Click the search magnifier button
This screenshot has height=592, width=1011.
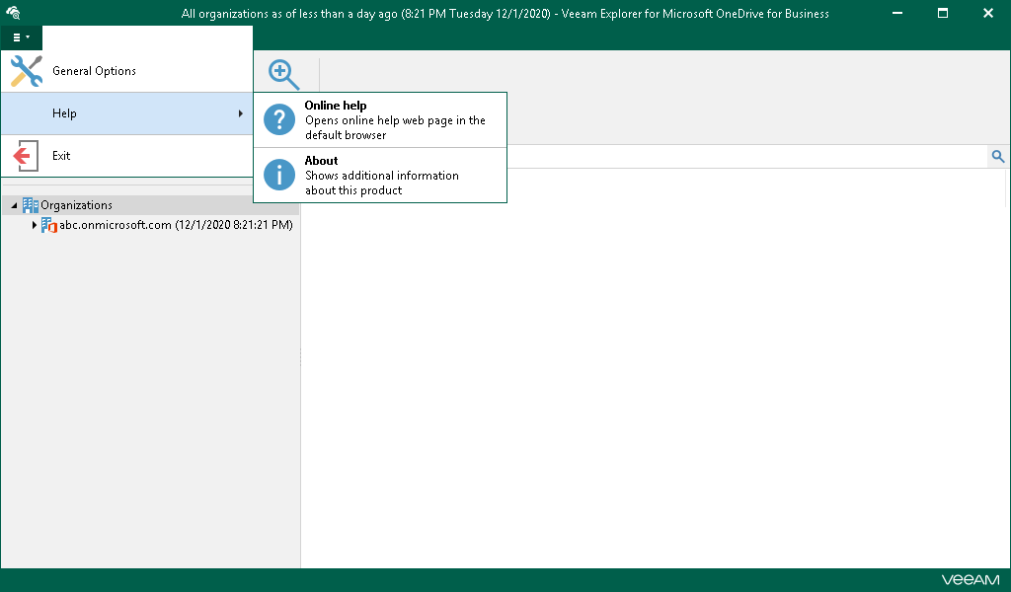tap(997, 157)
